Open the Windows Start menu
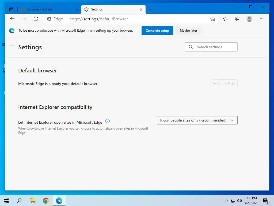Image resolution: width=274 pixels, height=206 pixels. pos(6,201)
